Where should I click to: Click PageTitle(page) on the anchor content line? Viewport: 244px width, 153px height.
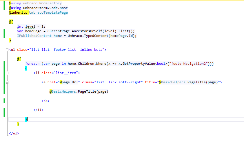[x=93, y=91]
